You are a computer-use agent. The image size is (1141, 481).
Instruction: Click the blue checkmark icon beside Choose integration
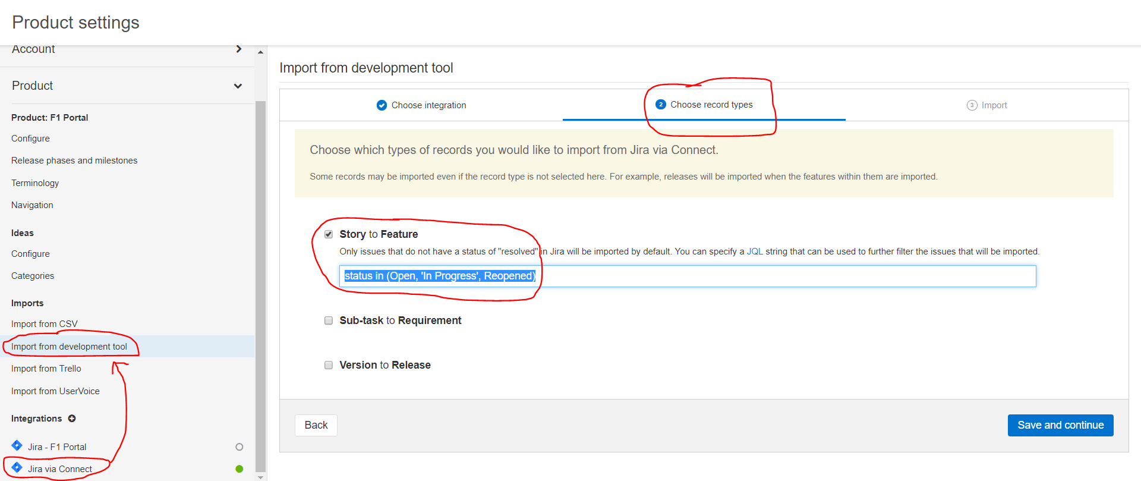[x=382, y=105]
